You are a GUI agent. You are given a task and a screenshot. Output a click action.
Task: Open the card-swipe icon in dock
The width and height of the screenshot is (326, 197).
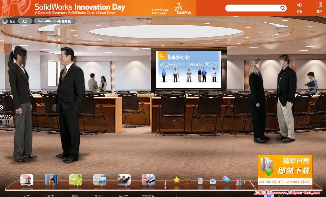tap(148, 180)
